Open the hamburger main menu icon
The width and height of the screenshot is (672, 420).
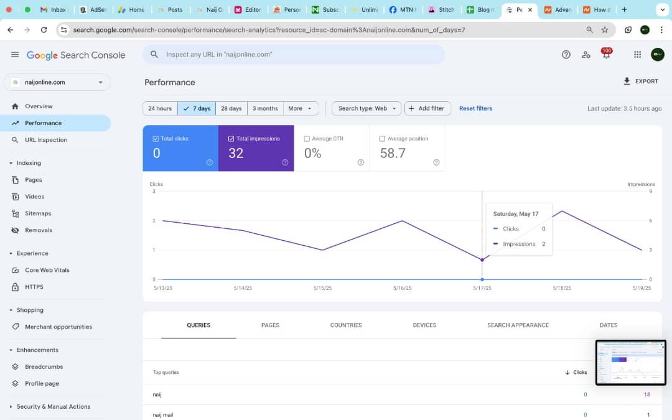point(15,55)
